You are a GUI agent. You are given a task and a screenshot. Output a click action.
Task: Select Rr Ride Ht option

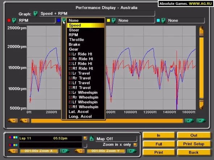[86, 59]
